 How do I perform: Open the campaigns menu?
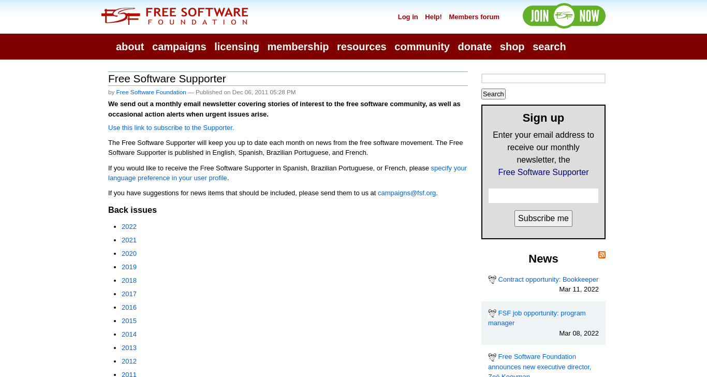pyautogui.click(x=179, y=47)
